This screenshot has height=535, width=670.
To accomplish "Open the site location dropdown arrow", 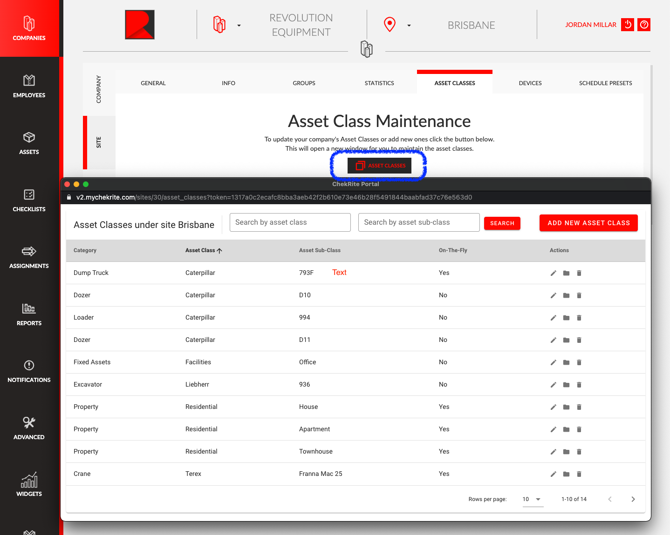I will tap(409, 26).
